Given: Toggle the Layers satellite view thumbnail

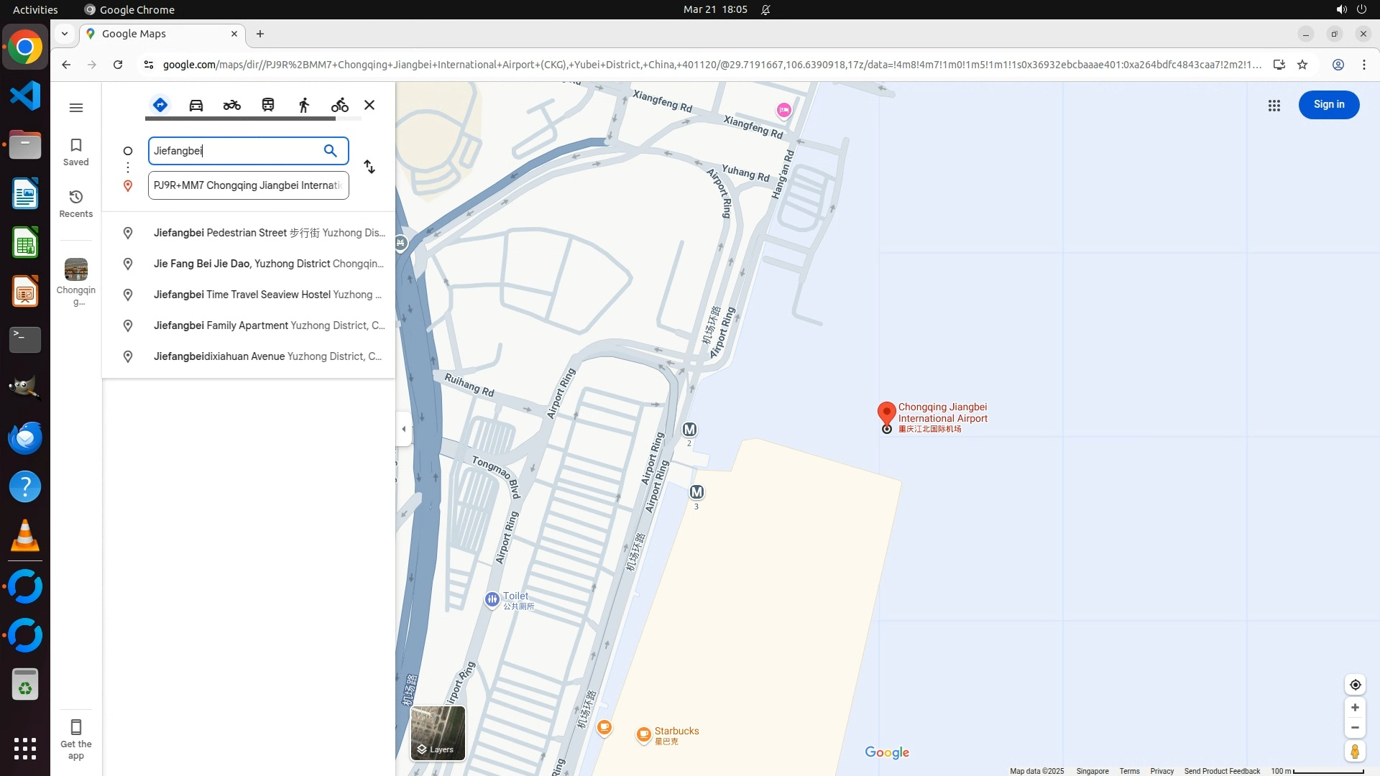Looking at the screenshot, I should click(x=438, y=733).
